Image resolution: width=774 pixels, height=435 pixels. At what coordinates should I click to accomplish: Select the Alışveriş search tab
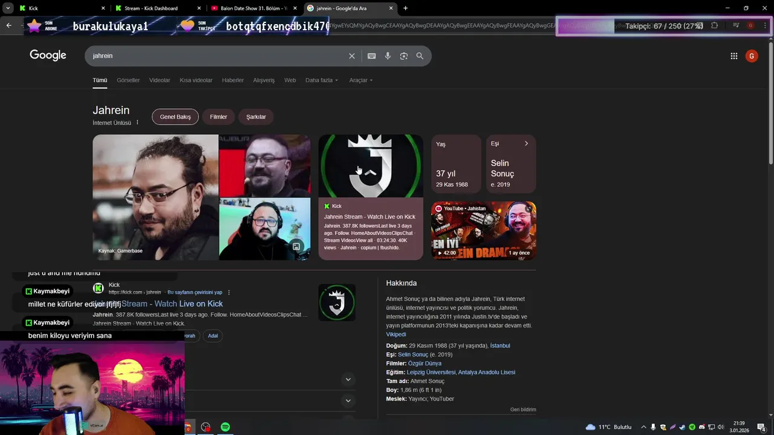(x=264, y=80)
